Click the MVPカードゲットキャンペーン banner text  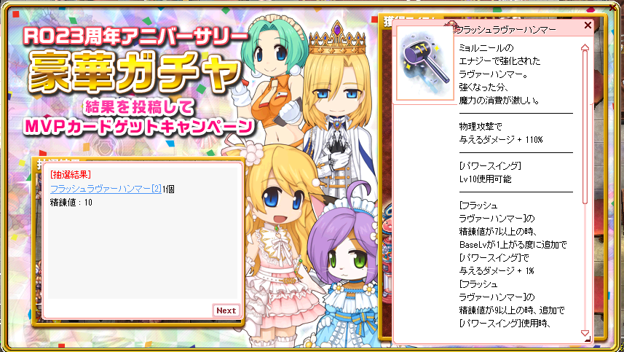click(x=138, y=127)
